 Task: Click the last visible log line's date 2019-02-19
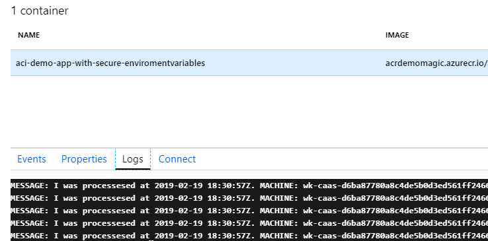(x=179, y=236)
